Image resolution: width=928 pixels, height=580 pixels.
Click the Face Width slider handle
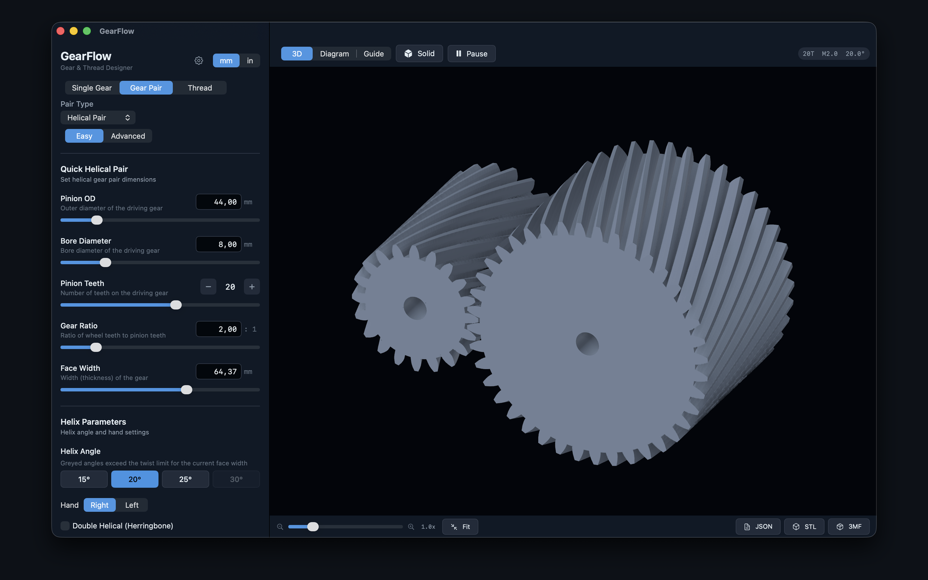tap(187, 389)
